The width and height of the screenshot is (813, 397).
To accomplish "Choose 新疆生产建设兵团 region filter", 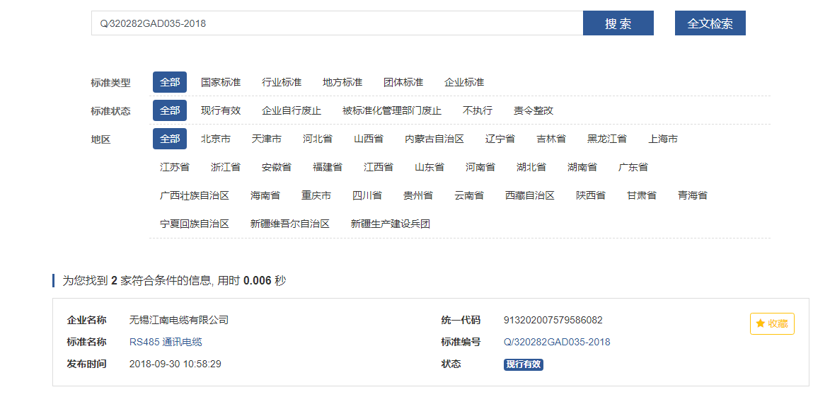I will (x=391, y=224).
